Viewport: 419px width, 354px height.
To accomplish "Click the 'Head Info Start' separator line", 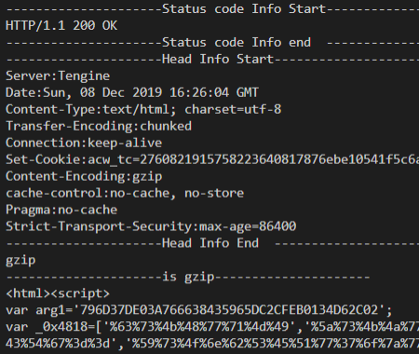I will [212, 59].
